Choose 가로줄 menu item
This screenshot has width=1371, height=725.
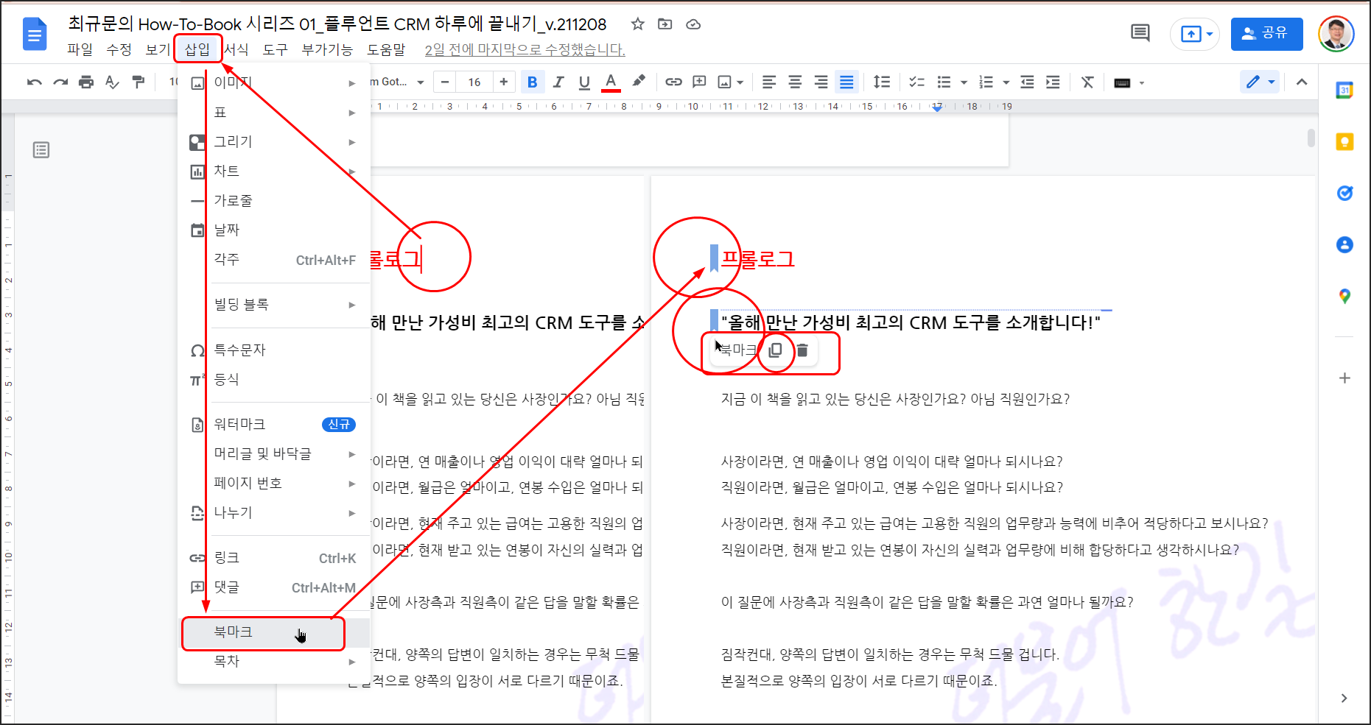click(274, 200)
